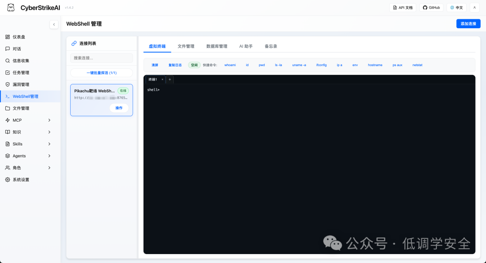Click the Agents layers icon
This screenshot has width=486, height=263.
click(8, 156)
